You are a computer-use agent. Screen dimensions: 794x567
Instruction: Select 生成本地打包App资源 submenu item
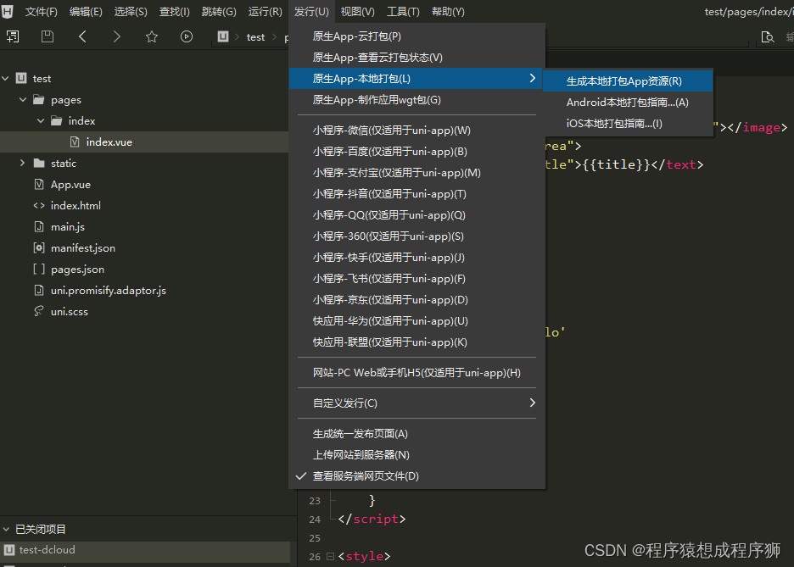point(623,81)
